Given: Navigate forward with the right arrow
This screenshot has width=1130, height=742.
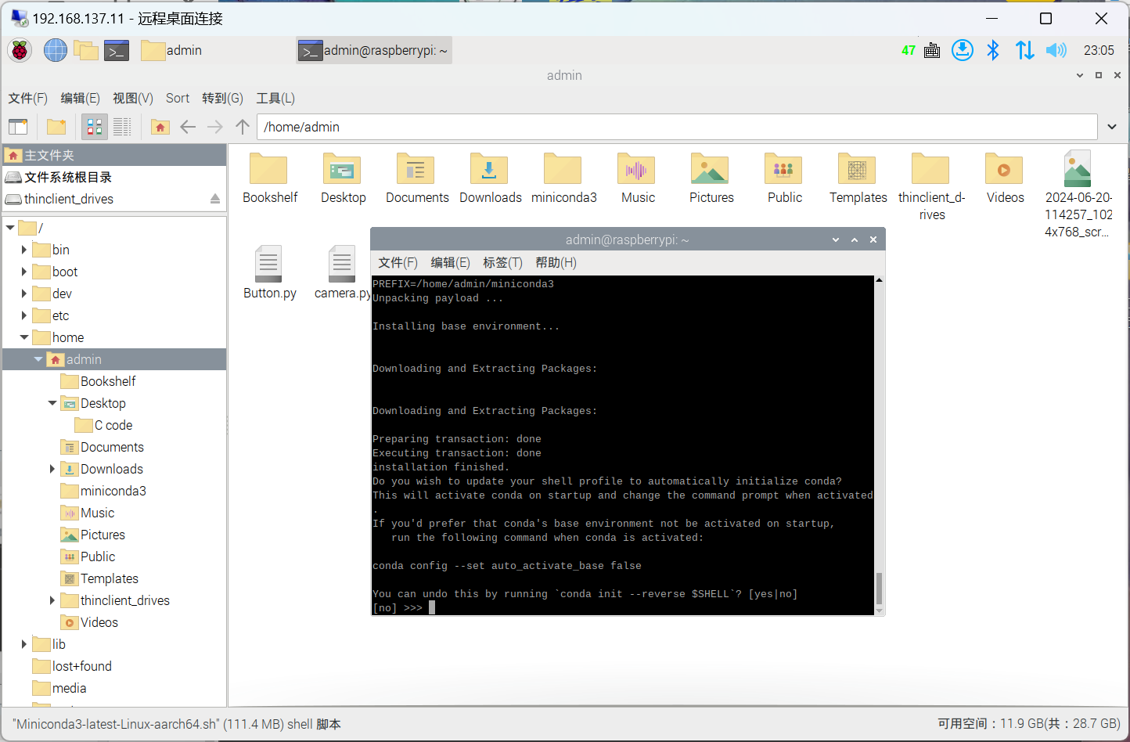Looking at the screenshot, I should pos(215,127).
